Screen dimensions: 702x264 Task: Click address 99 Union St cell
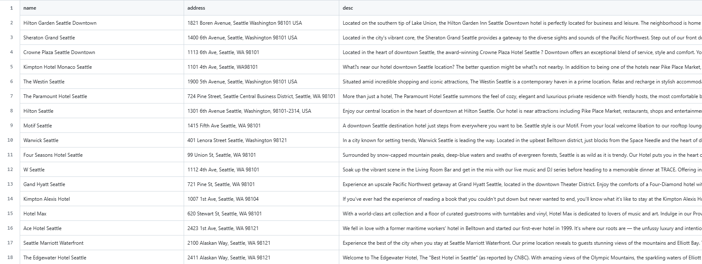pos(261,155)
